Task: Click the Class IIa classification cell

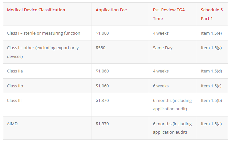Action: (x=15, y=71)
